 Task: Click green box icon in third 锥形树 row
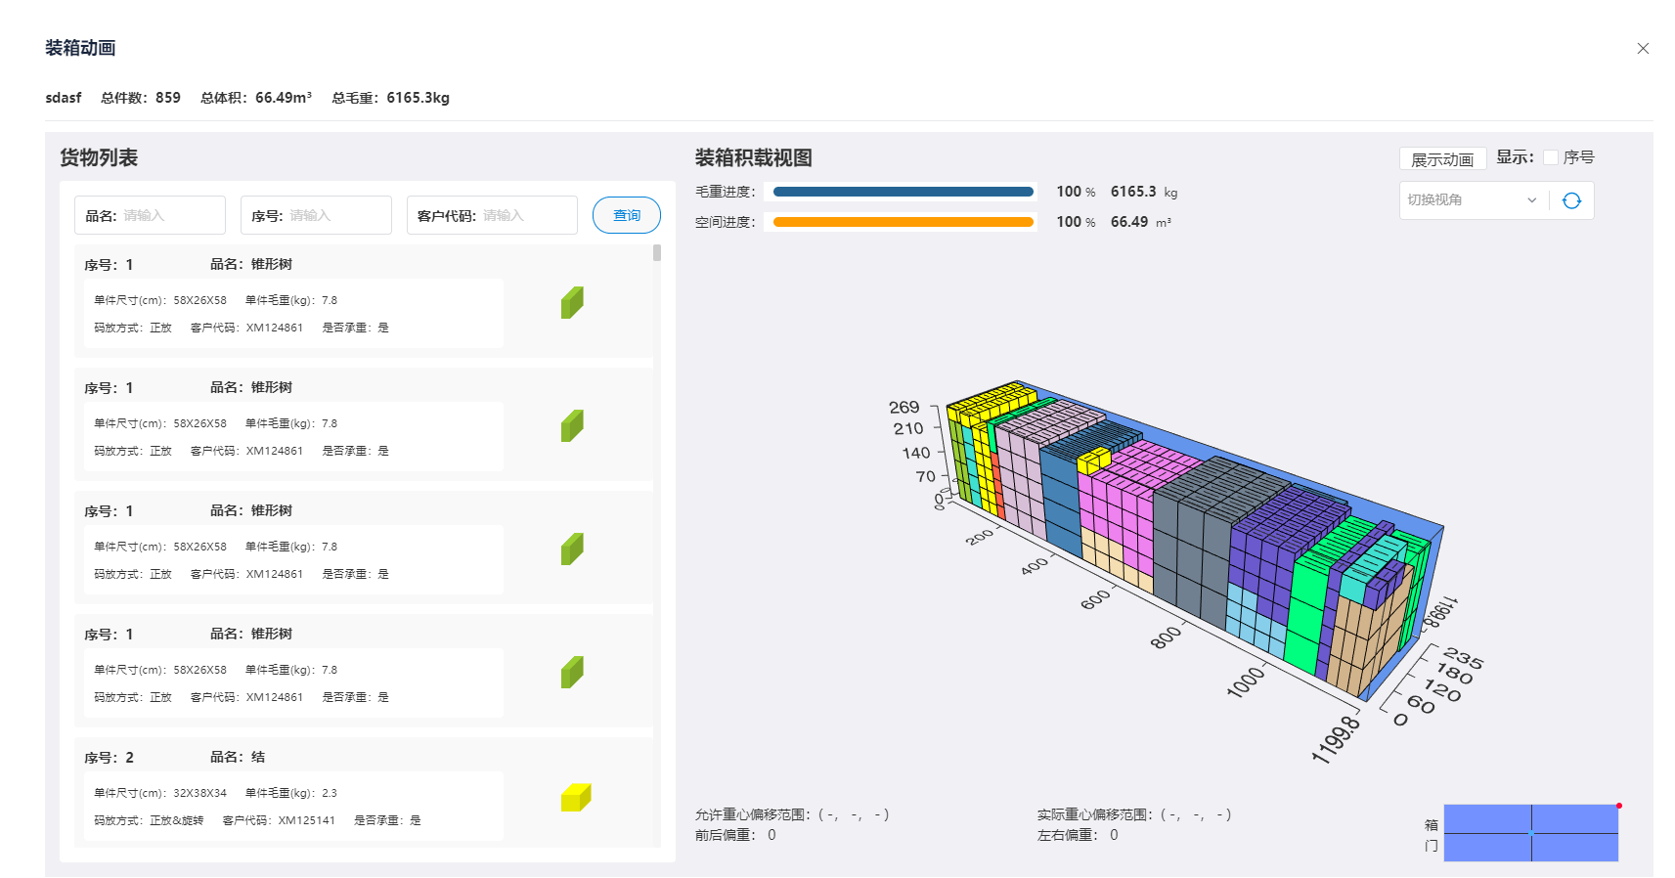(572, 549)
